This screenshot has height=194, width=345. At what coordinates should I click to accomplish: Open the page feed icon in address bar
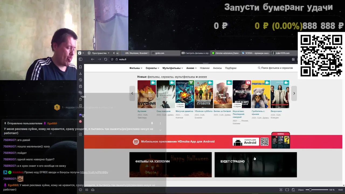[x=293, y=59]
